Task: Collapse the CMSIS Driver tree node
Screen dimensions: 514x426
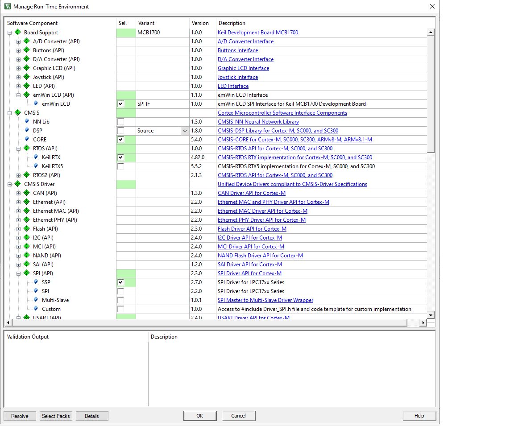Action: [9, 184]
